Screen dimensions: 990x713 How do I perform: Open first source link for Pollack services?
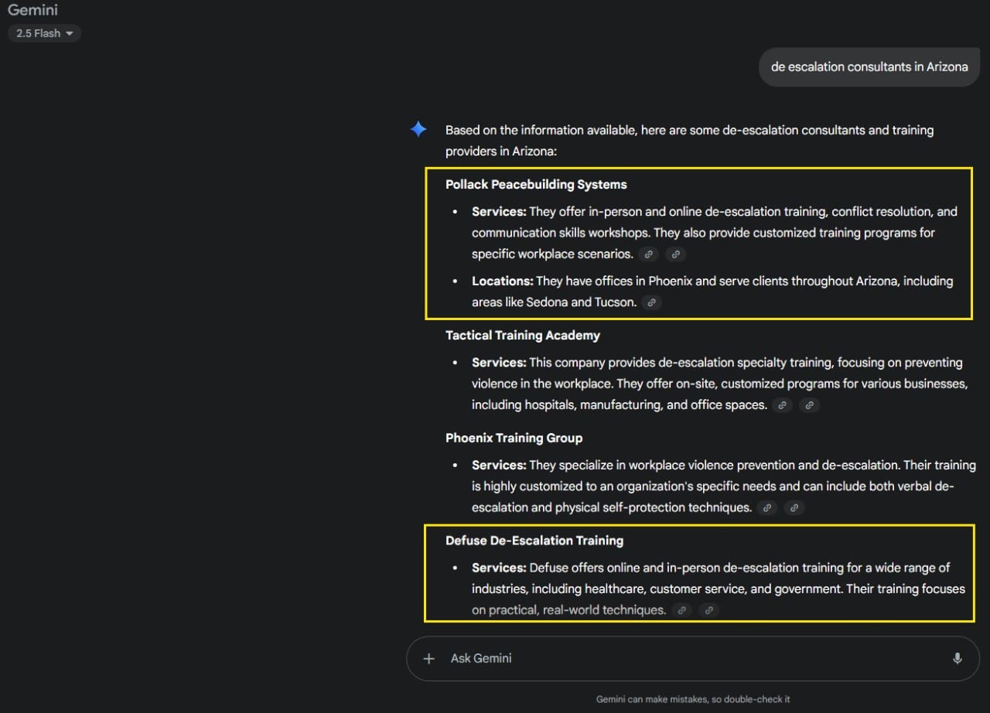click(x=649, y=254)
